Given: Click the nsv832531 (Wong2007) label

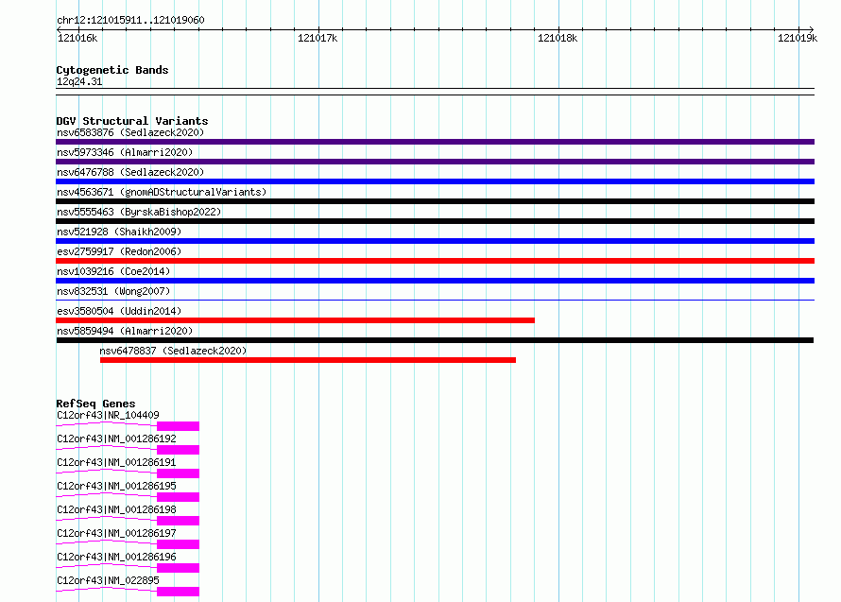Looking at the screenshot, I should pyautogui.click(x=113, y=291).
